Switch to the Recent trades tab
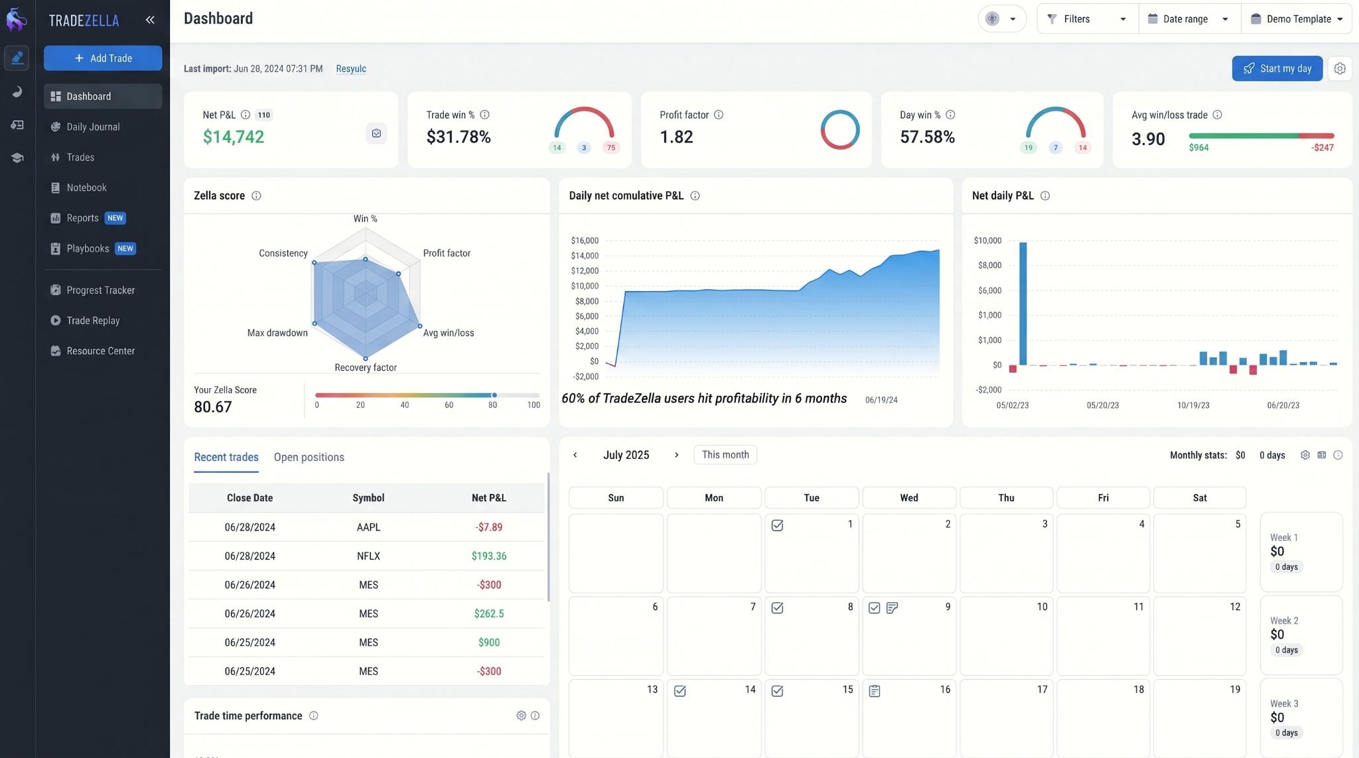The width and height of the screenshot is (1359, 758). 226,457
